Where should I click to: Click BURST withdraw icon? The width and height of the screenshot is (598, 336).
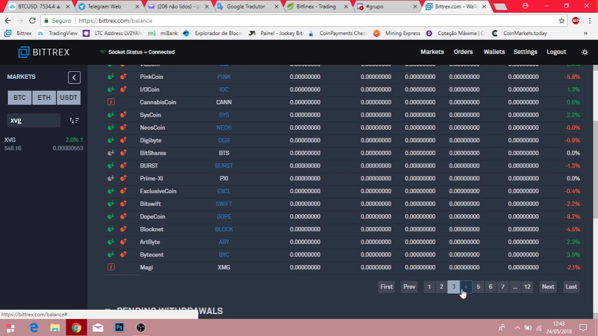(x=123, y=166)
